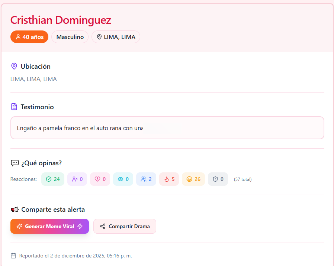Click the Masculino gender badge
Image resolution: width=334 pixels, height=266 pixels.
[70, 37]
